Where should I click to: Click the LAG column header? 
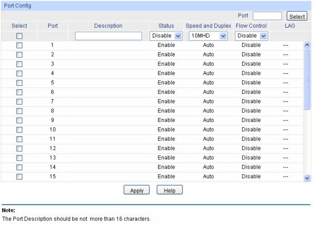coord(290,26)
